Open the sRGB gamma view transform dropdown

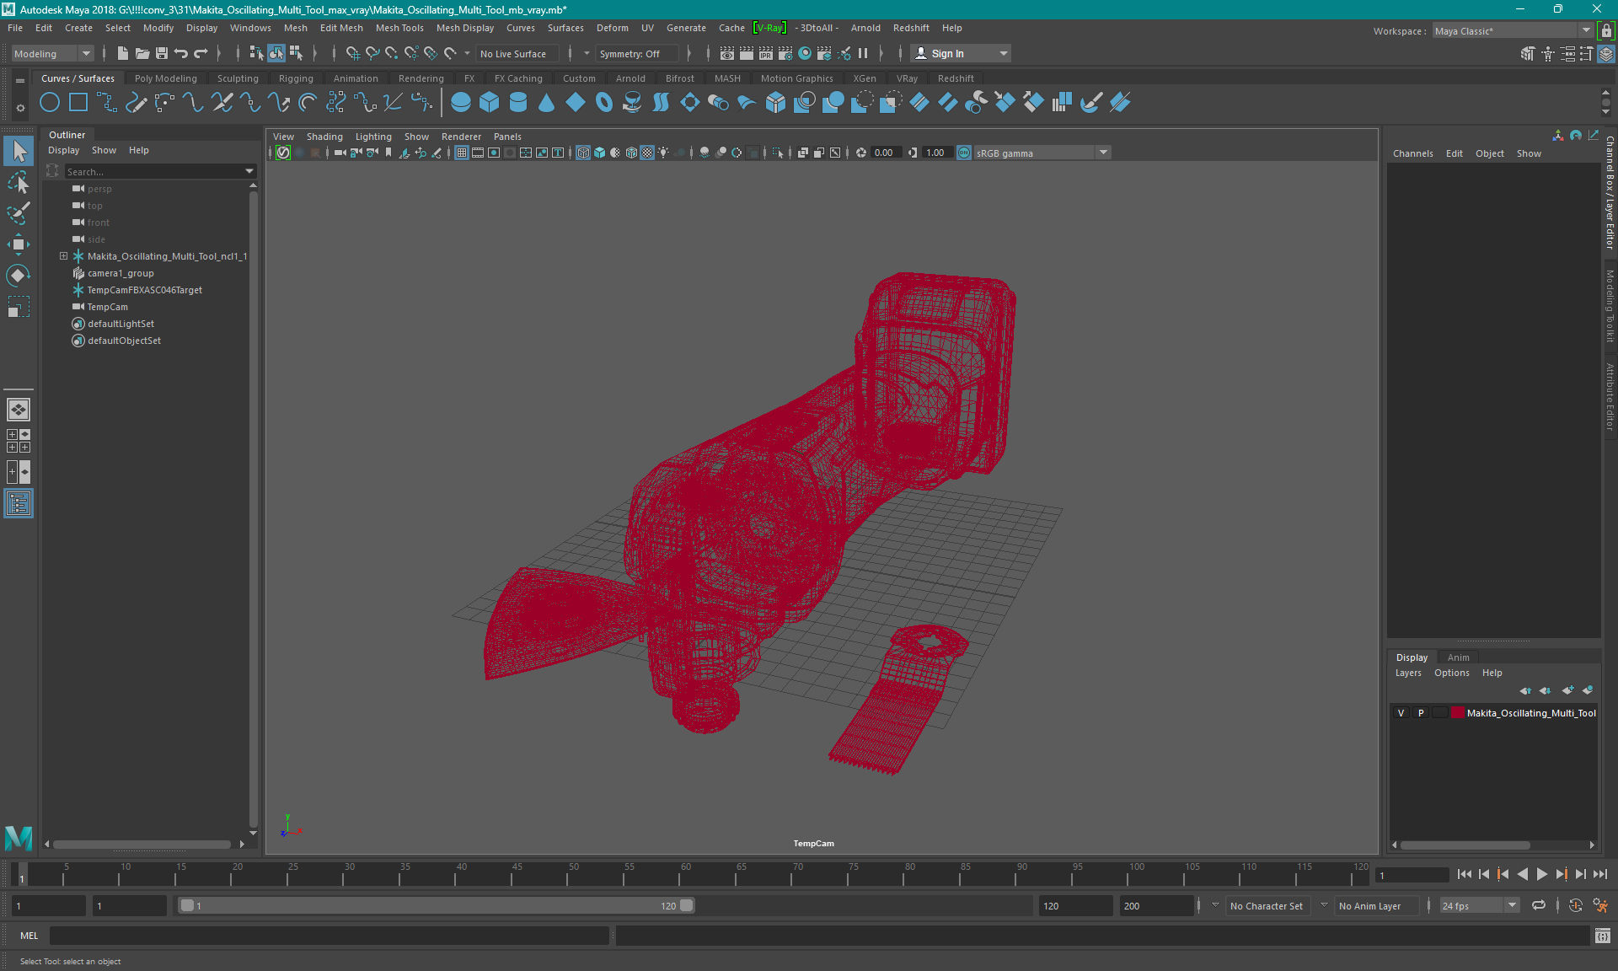click(1103, 153)
